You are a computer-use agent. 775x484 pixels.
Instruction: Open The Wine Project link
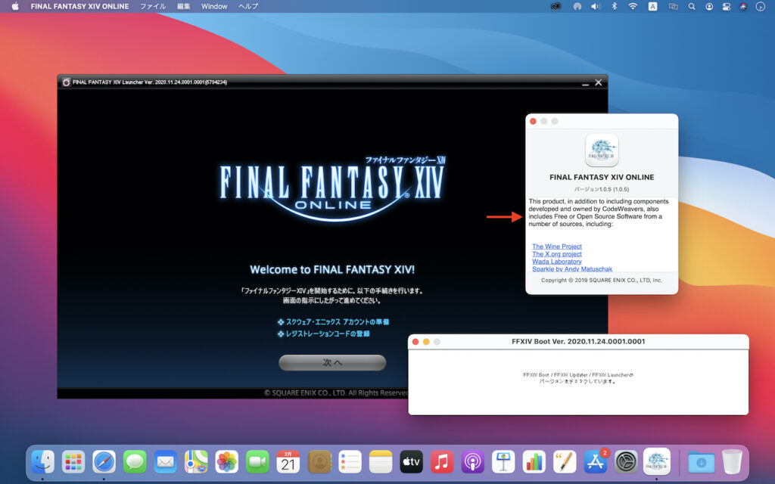(557, 246)
